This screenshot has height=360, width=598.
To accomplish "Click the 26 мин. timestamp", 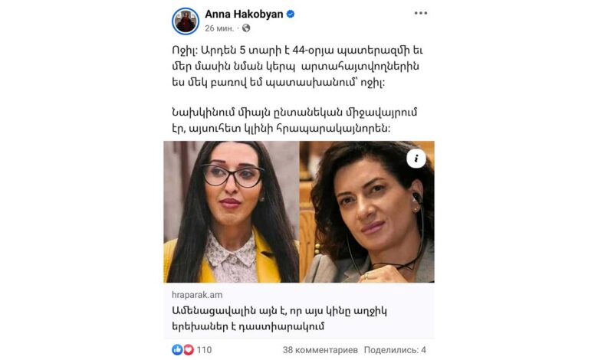I will click(219, 28).
